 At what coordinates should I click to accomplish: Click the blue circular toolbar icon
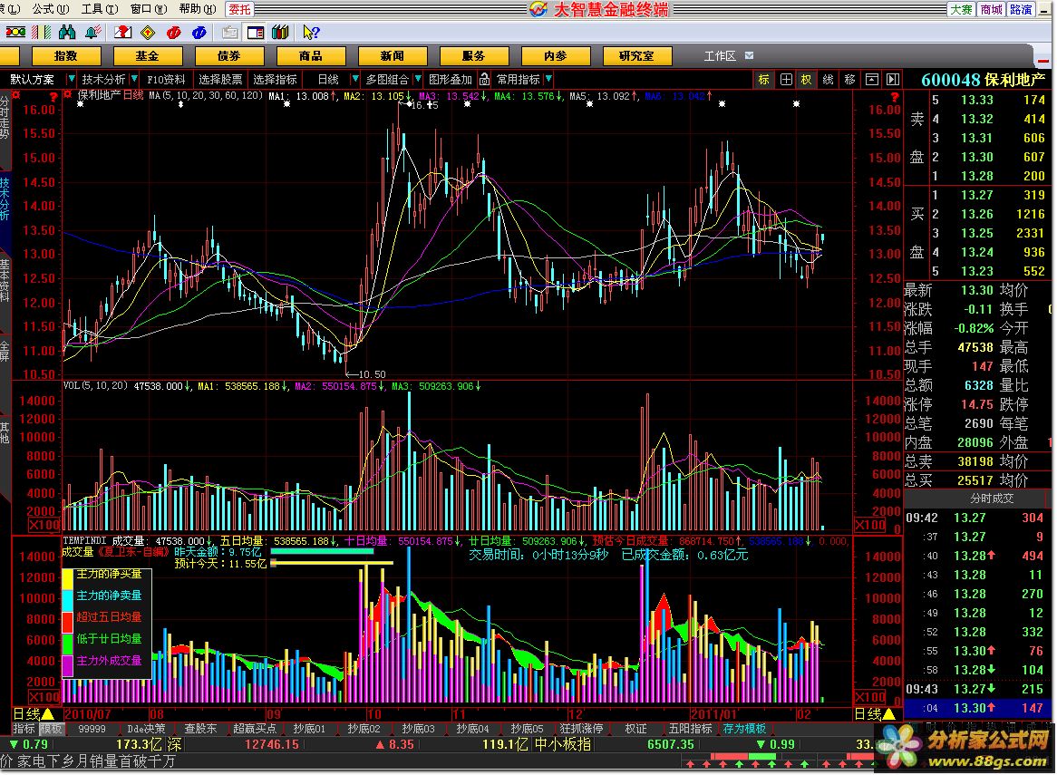[x=199, y=33]
